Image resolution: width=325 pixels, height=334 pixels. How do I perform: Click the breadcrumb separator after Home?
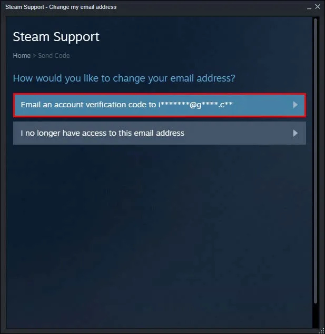point(34,56)
